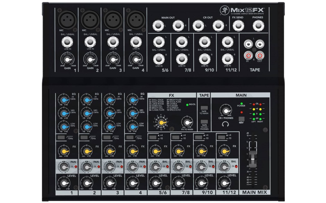The height and width of the screenshot is (203, 326).
Task: Click the FX preset selector knob
Action: tap(161, 122)
